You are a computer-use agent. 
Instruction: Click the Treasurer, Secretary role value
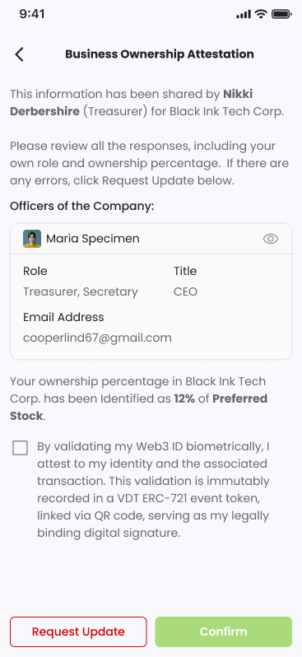point(81,291)
